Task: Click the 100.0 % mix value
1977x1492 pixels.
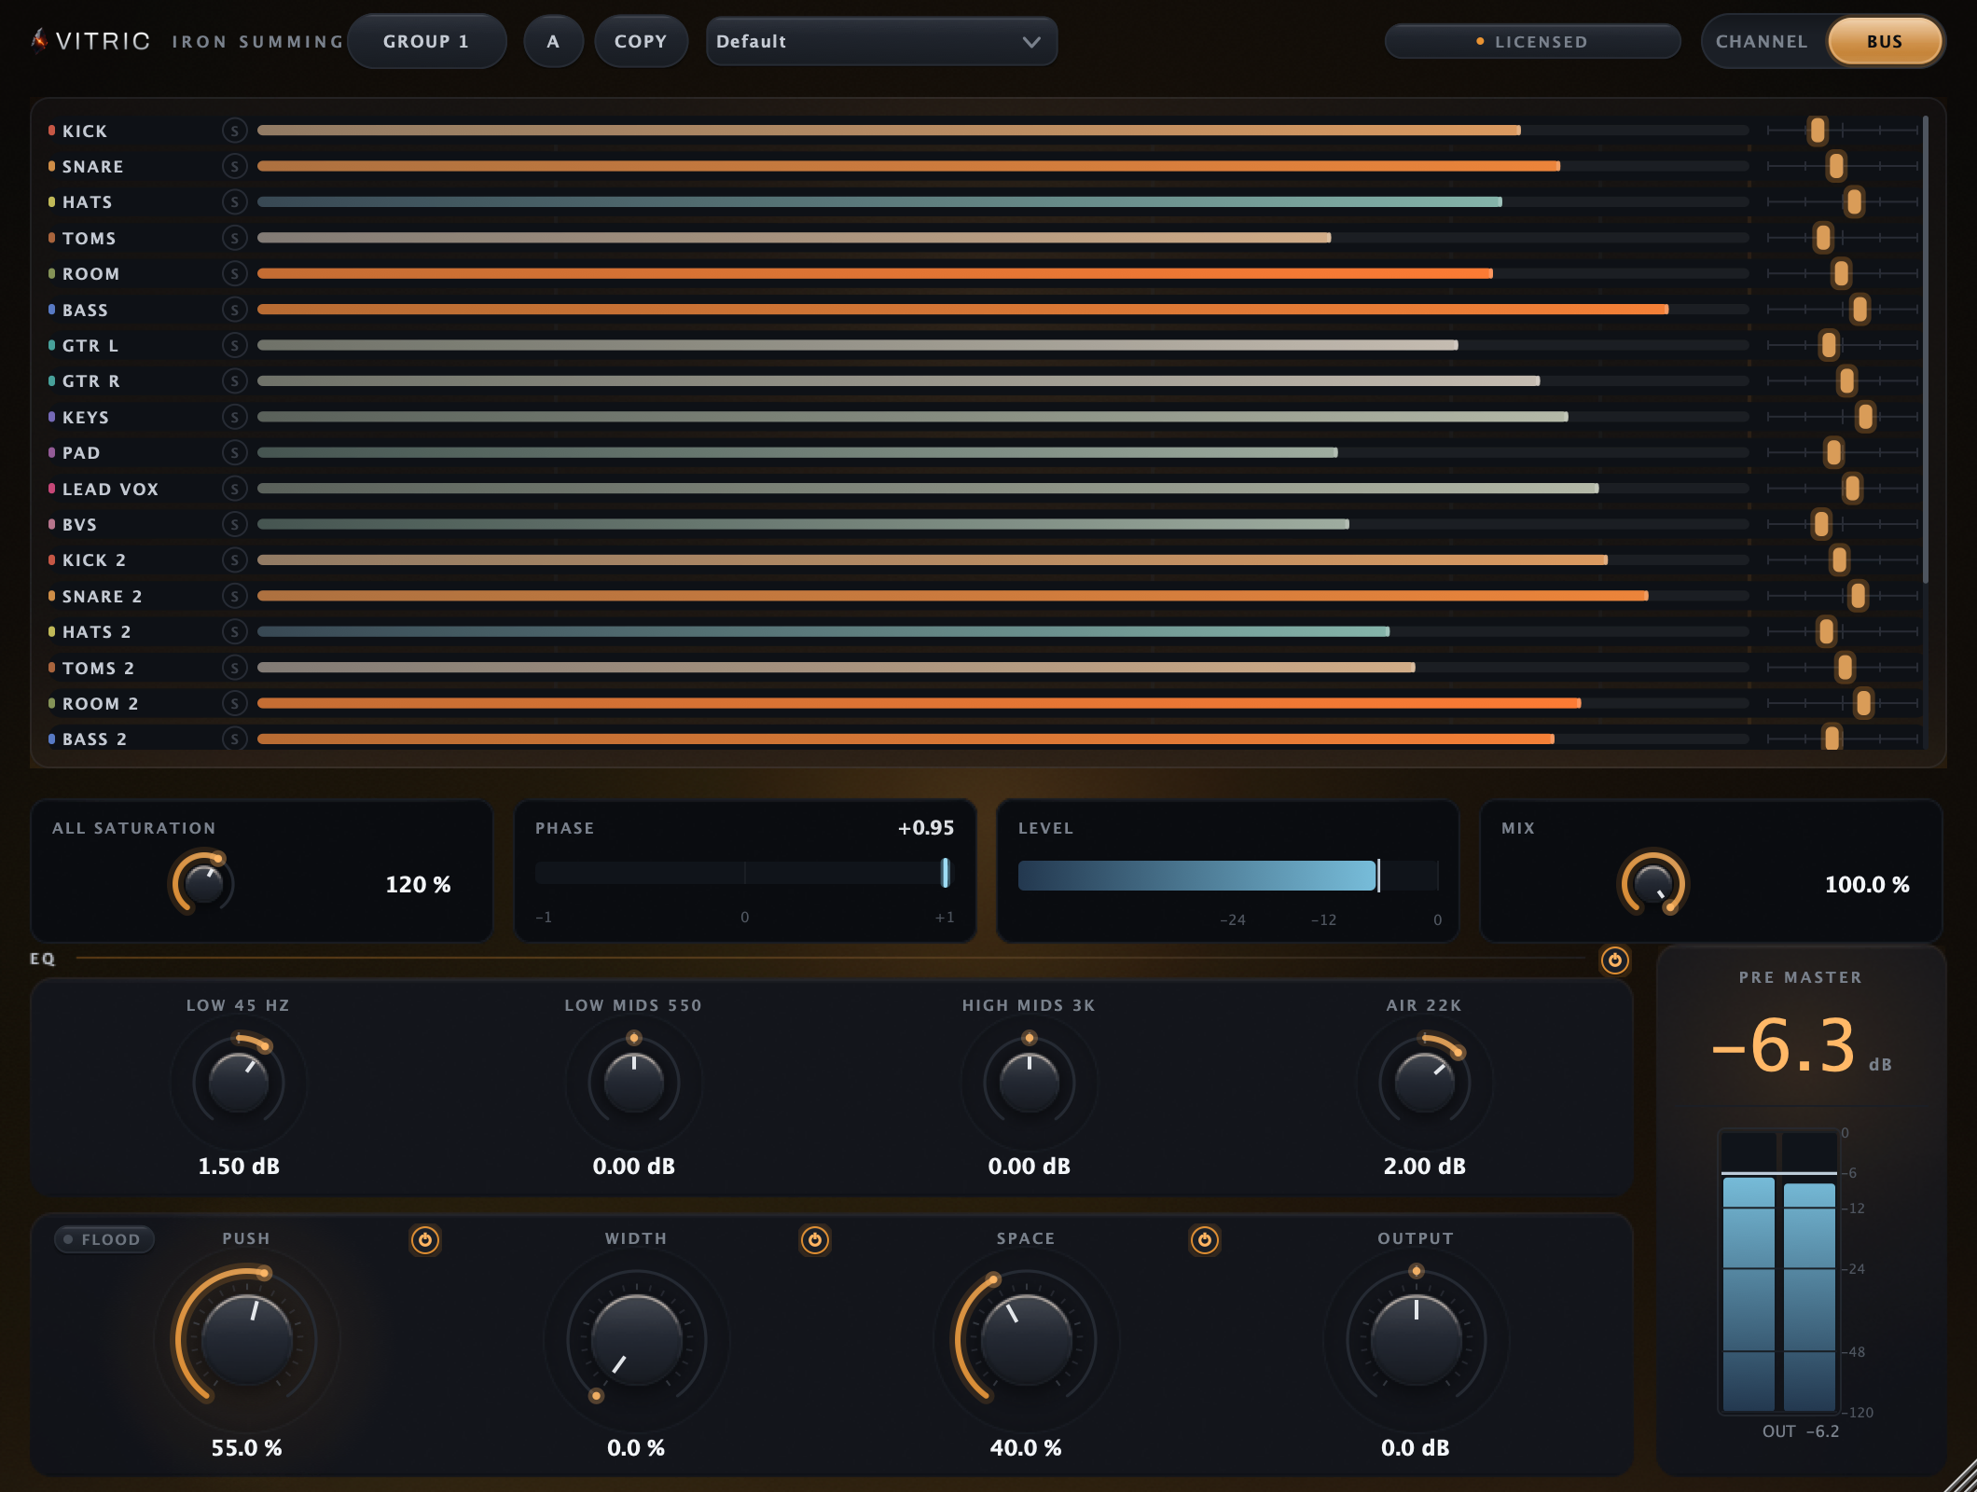Action: [1867, 885]
